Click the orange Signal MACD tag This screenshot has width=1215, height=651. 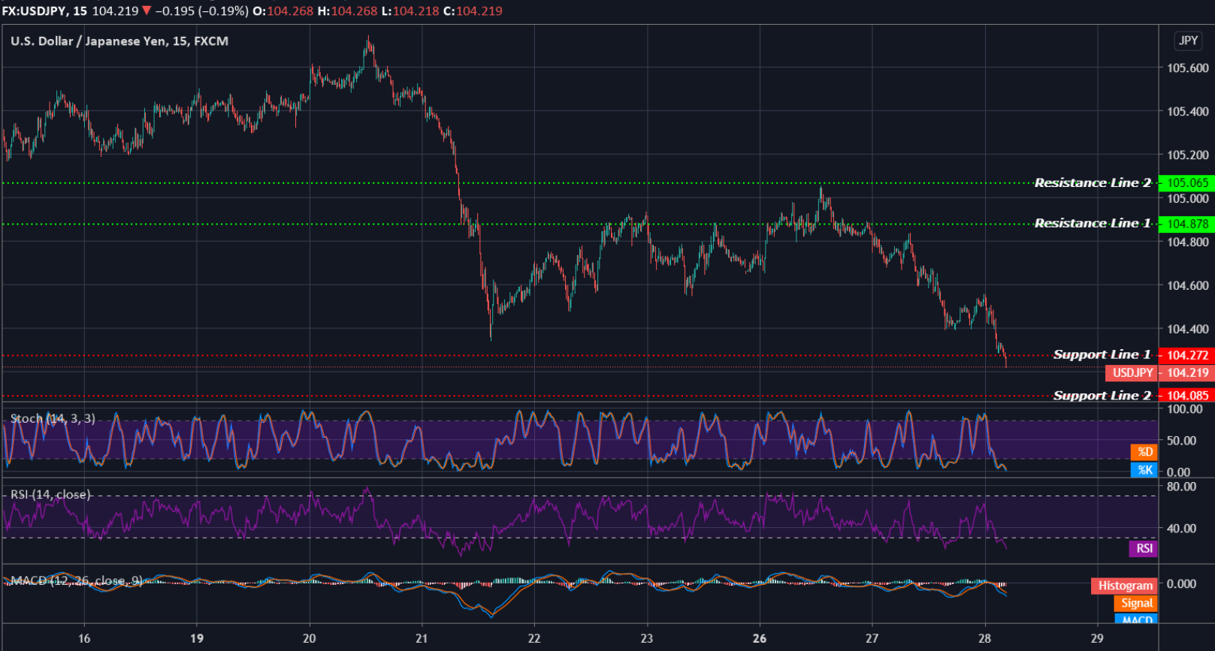(x=1136, y=604)
